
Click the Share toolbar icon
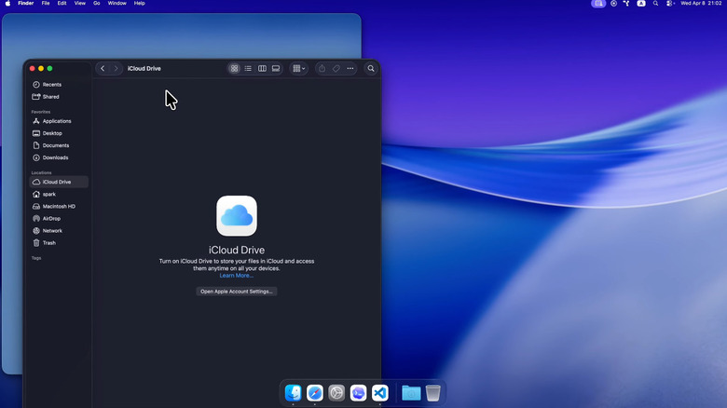point(322,69)
